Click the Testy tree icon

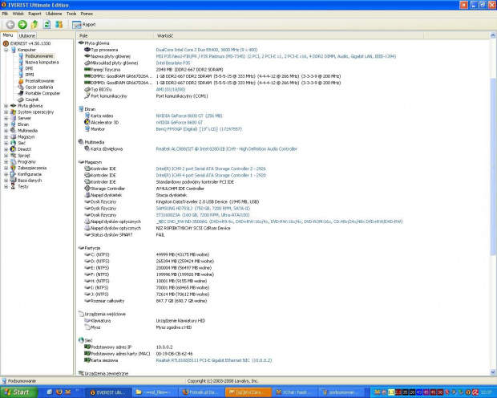13,187
